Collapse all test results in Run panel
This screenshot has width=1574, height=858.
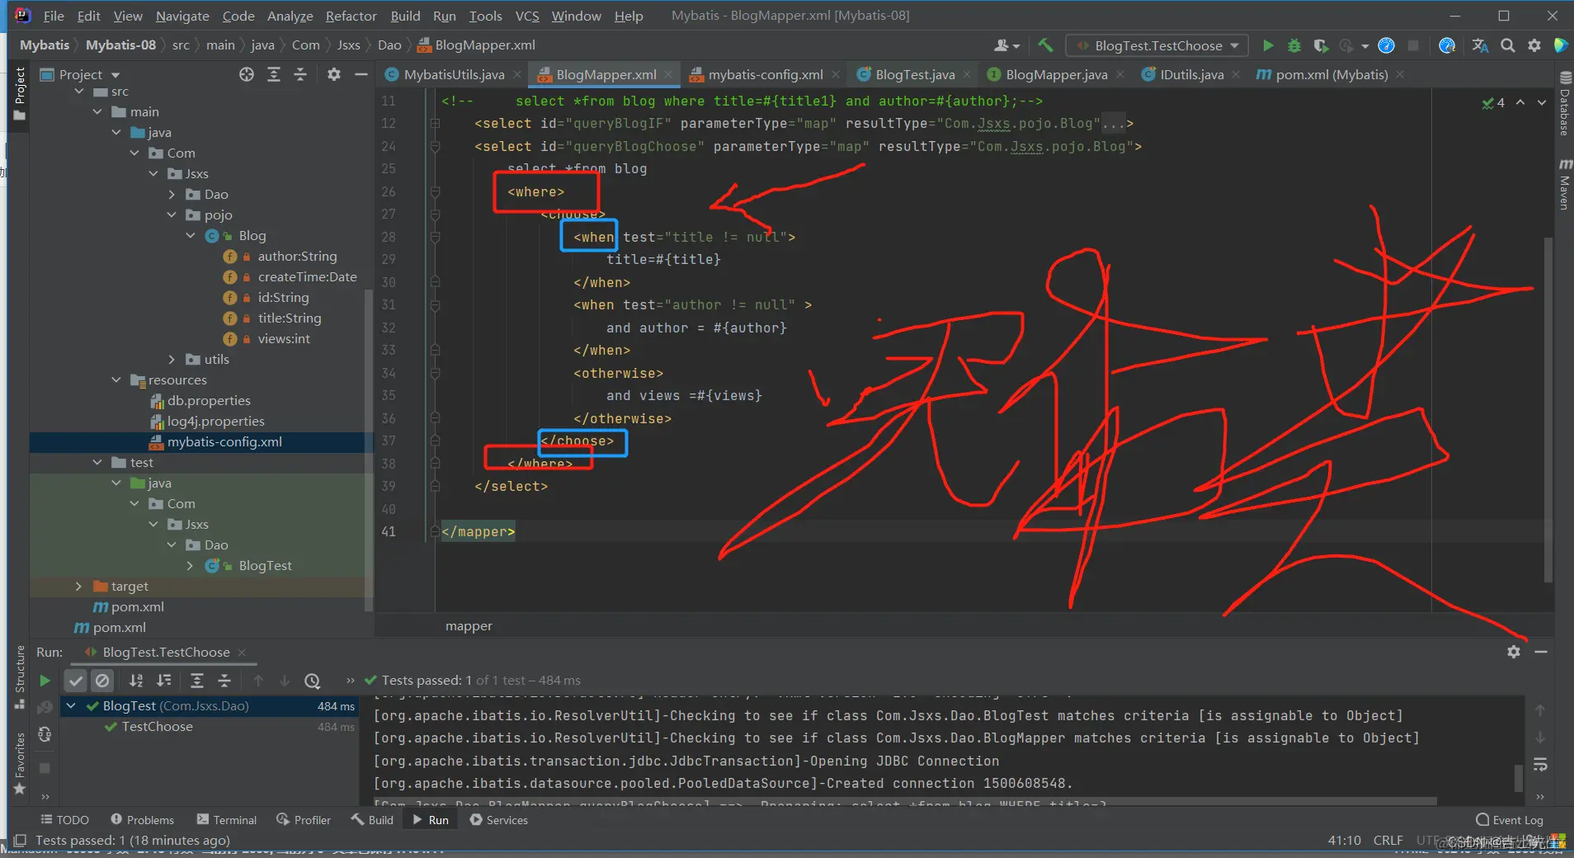(x=224, y=681)
